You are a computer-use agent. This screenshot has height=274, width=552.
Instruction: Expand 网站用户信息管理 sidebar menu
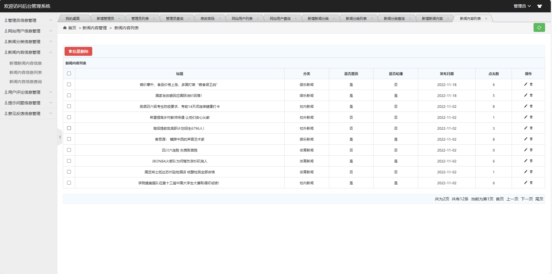[29, 31]
